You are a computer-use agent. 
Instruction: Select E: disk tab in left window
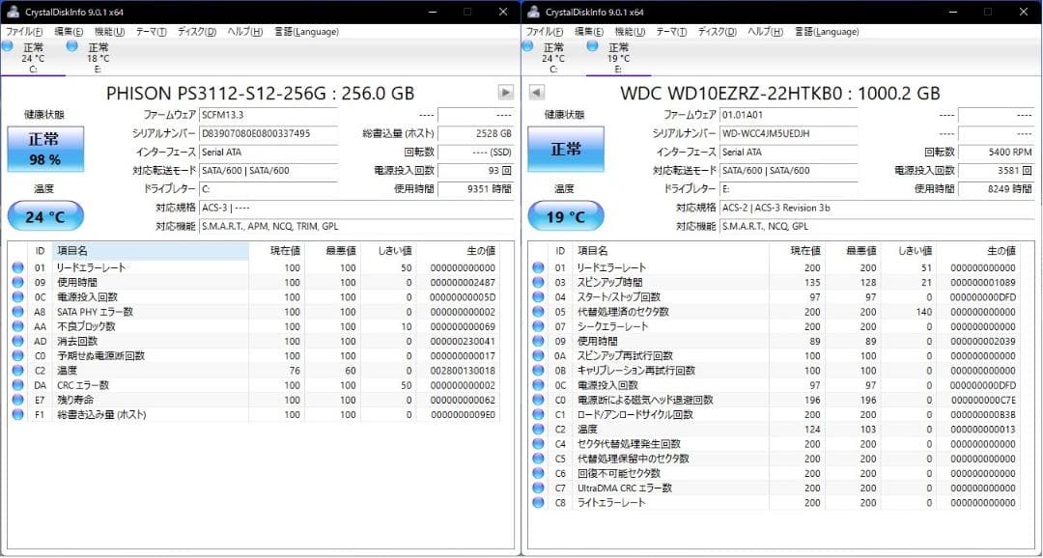(x=98, y=58)
